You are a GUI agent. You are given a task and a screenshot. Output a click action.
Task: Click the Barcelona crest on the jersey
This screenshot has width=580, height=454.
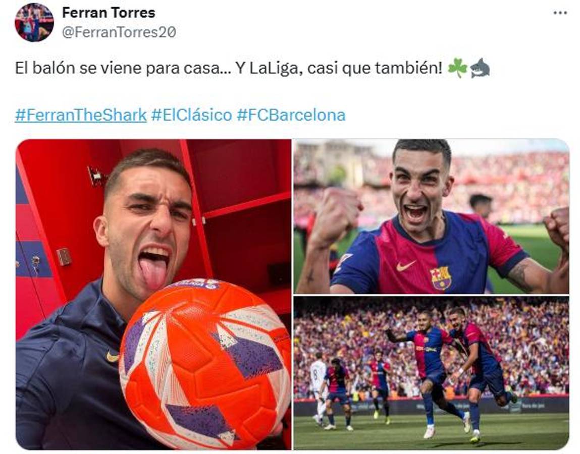[x=440, y=277]
